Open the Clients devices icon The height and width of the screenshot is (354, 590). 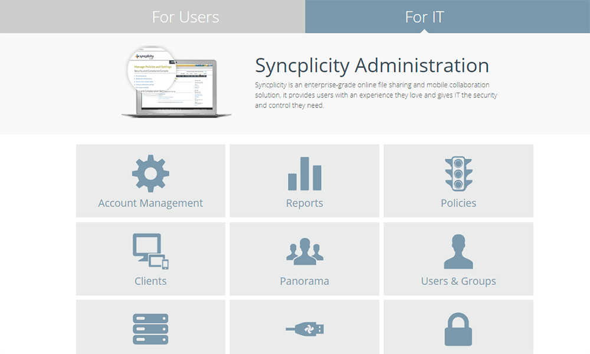tap(150, 251)
